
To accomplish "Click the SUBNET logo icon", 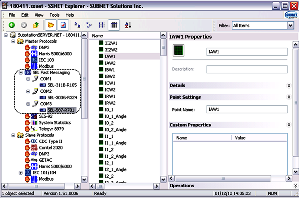I will click(x=291, y=15).
